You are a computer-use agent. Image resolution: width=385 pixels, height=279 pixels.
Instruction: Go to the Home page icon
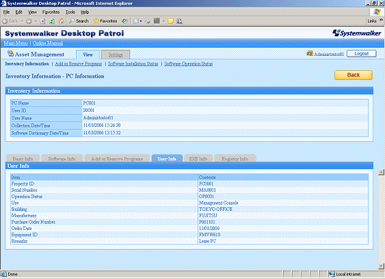click(x=61, y=21)
